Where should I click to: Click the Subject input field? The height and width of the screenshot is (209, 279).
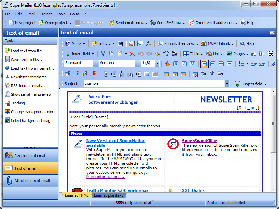point(154,84)
